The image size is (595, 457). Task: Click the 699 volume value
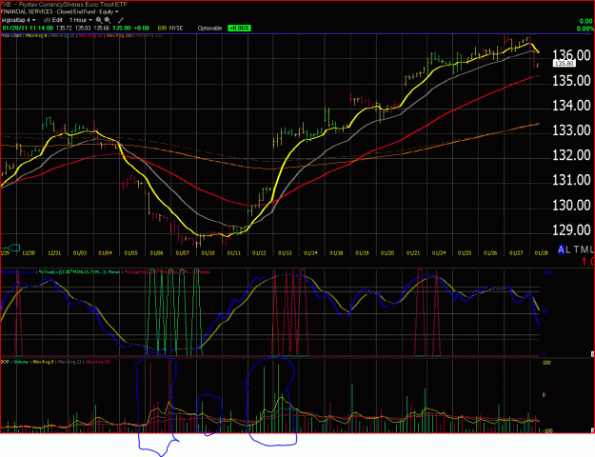pyautogui.click(x=162, y=29)
